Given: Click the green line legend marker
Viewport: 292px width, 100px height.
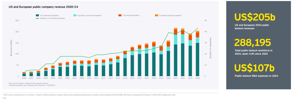Looking at the screenshot, I should click(x=37, y=18).
